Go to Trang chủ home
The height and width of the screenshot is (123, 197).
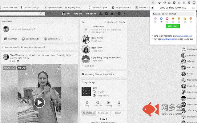pyautogui.click(x=78, y=14)
